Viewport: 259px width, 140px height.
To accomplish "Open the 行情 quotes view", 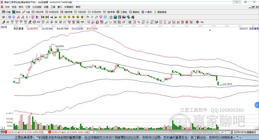I will point(6,12).
